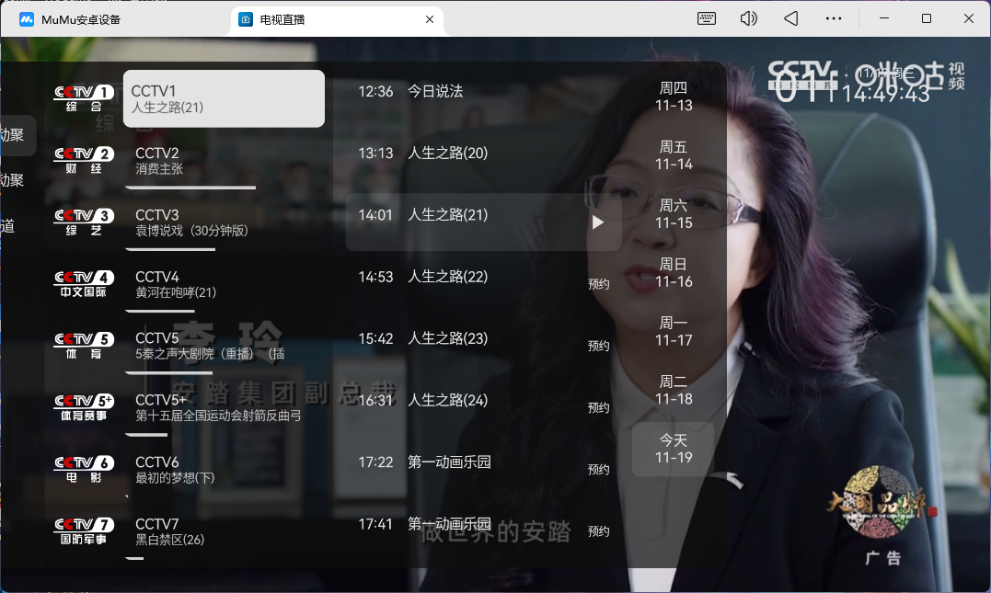991x593 pixels.
Task: Click the CCTV6 电影 channel logo
Action: pyautogui.click(x=84, y=470)
